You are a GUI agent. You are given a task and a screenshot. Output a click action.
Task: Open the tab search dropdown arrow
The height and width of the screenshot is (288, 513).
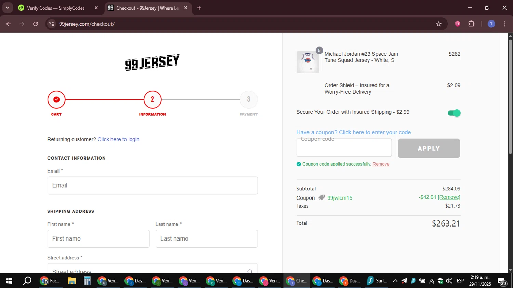(8, 8)
